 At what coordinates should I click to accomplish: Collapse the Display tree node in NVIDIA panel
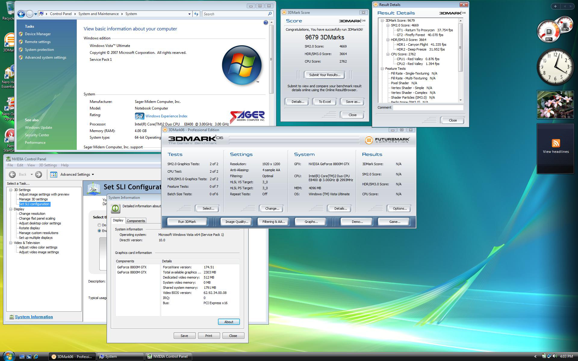point(11,209)
